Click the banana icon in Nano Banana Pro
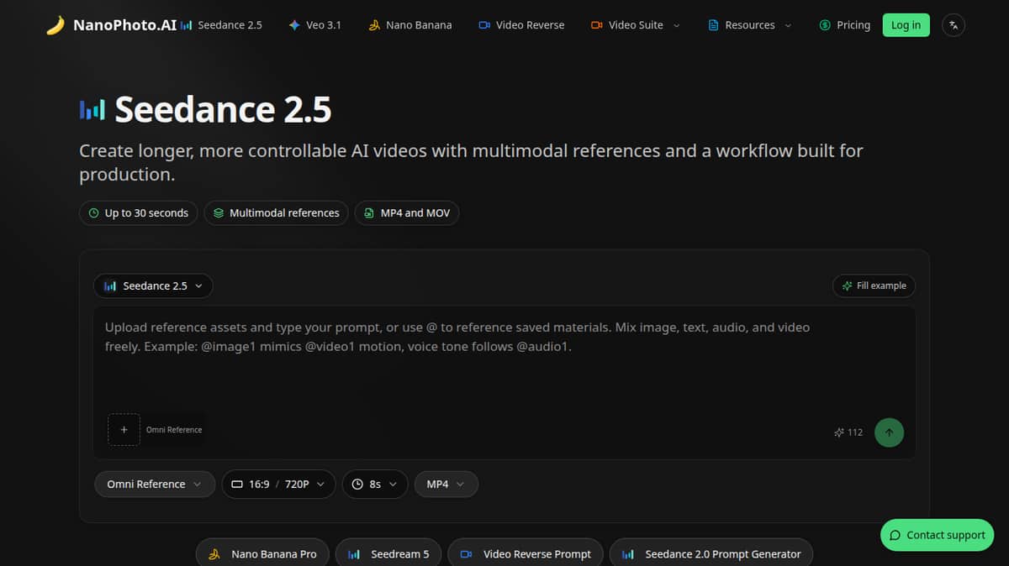This screenshot has width=1009, height=566. (x=214, y=554)
